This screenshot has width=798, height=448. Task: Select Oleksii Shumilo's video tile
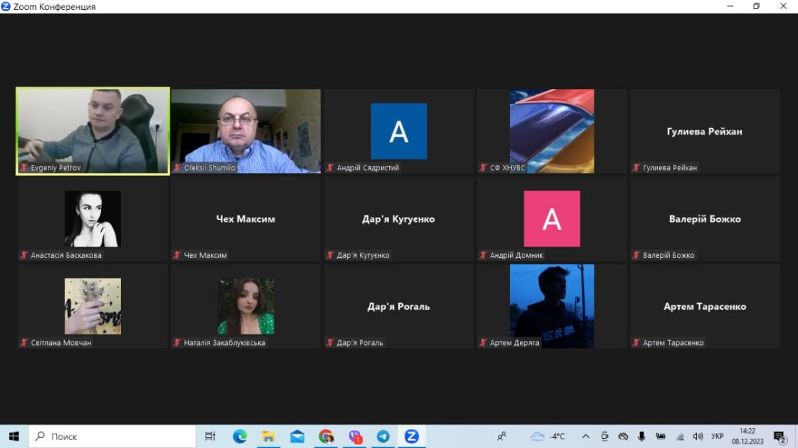[x=245, y=131]
